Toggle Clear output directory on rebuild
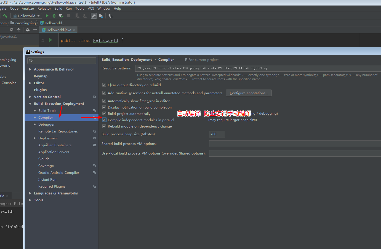Screen dimensions: 381x249 (x=104, y=85)
